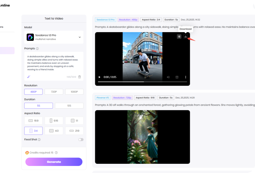The width and height of the screenshot is (255, 173).
Task: Open fullscreen for the skateboarder video
Action: point(177,77)
